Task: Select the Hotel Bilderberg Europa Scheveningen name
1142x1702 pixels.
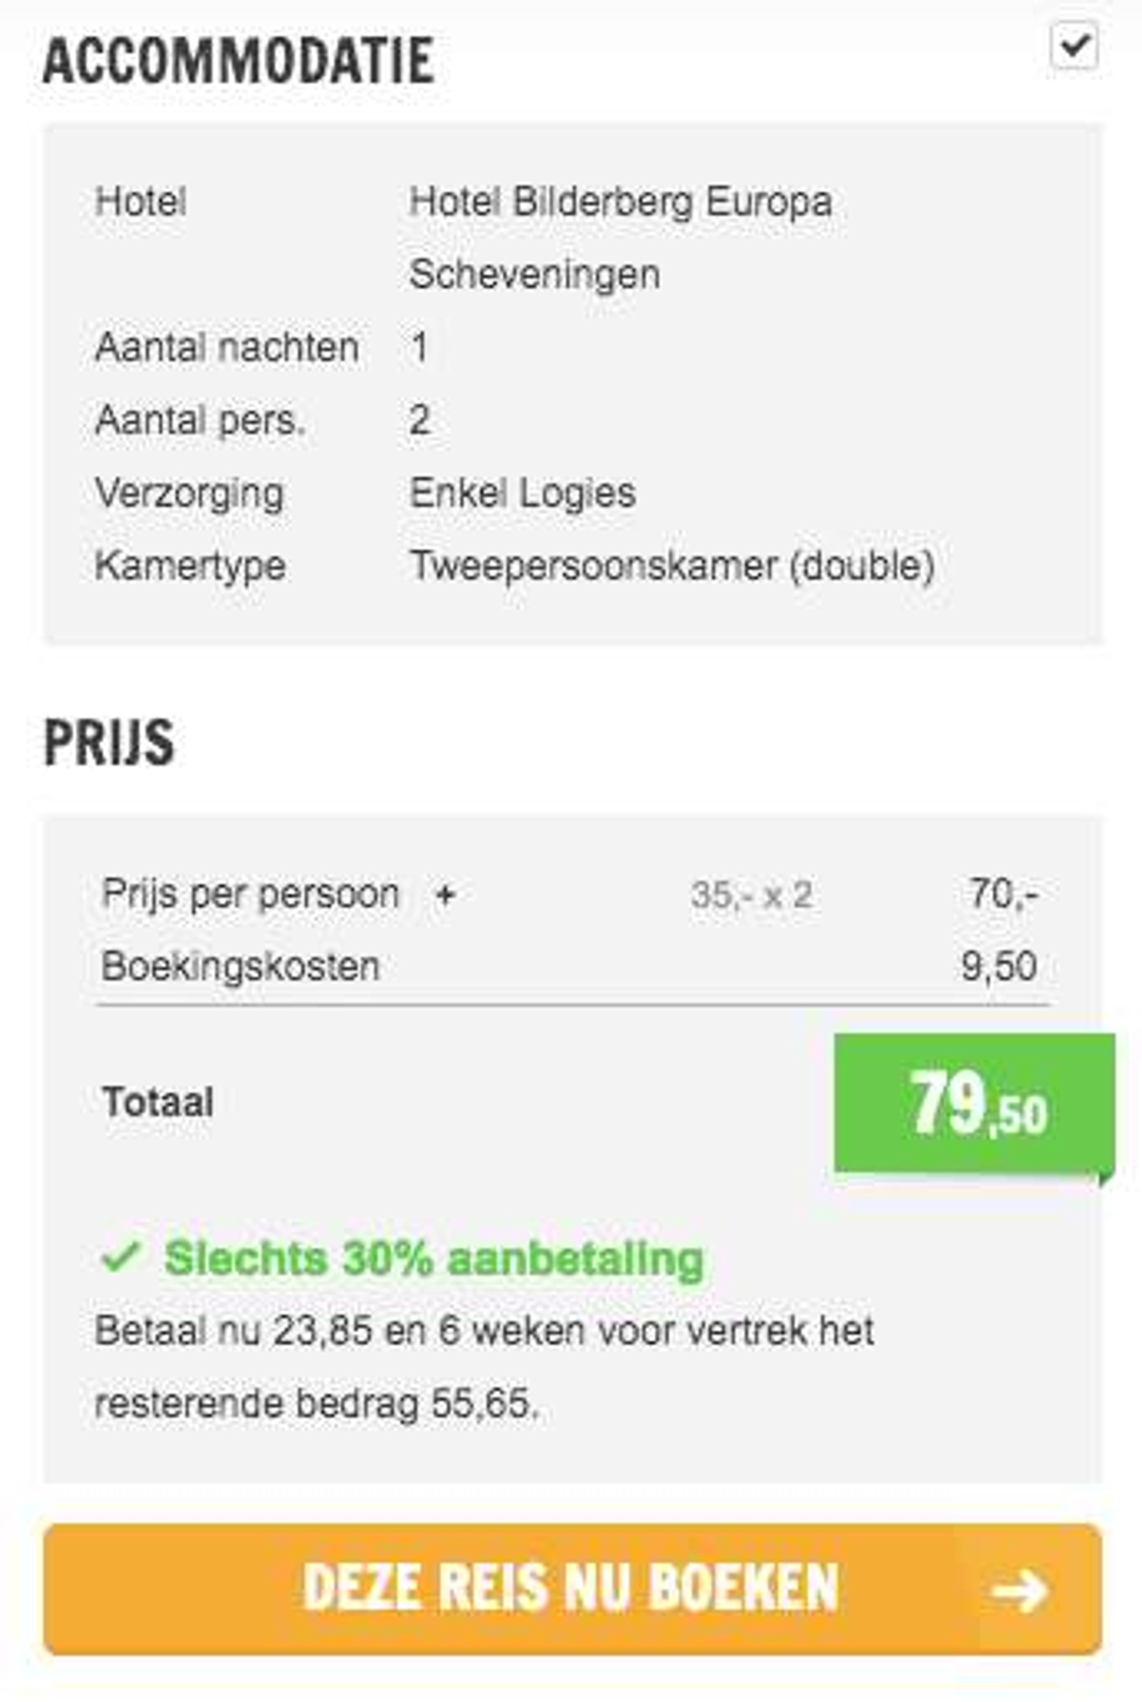Action: (x=621, y=237)
